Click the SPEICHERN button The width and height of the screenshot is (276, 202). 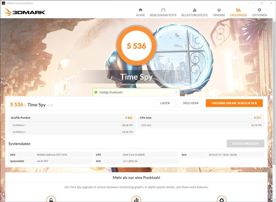click(191, 103)
